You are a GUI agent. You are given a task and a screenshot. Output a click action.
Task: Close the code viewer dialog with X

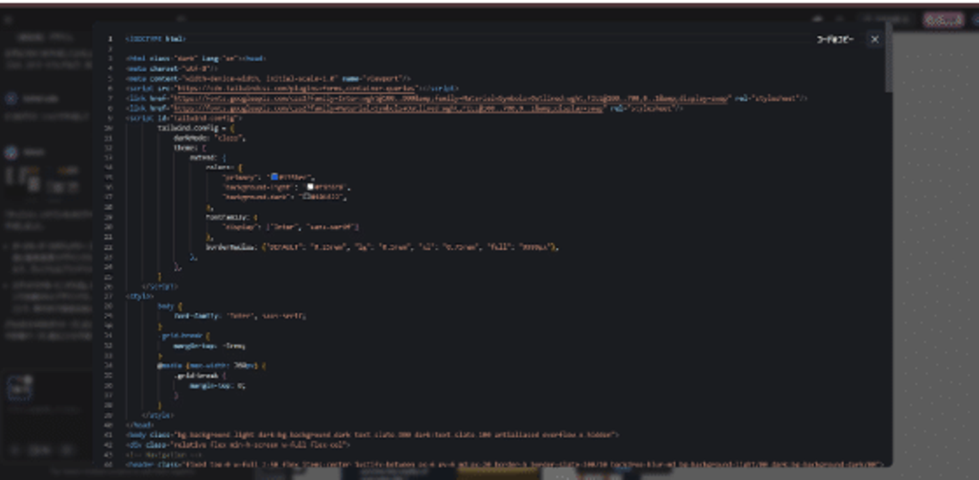(x=875, y=39)
